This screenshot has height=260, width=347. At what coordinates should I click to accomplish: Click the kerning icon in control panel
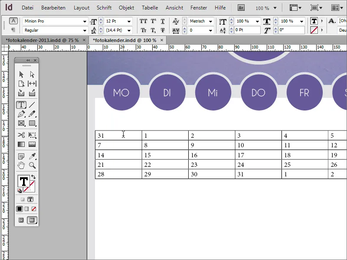coord(176,21)
